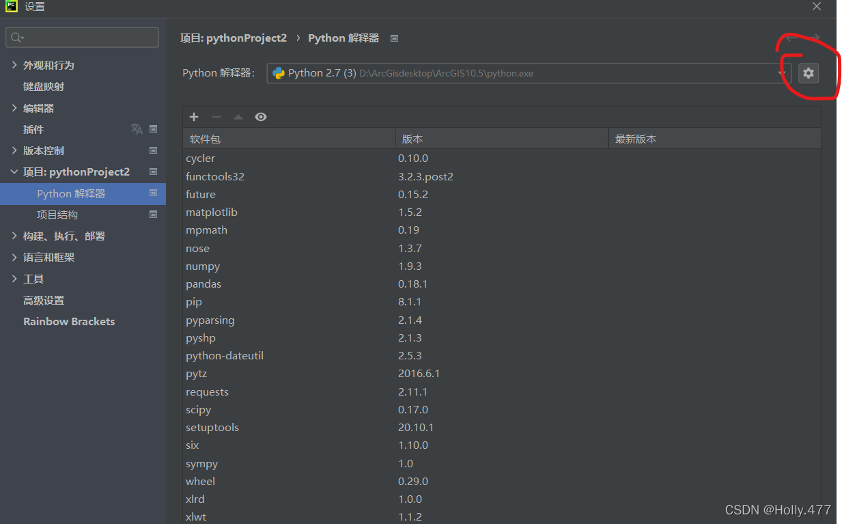Screen dimensions: 842x524
Task: Select the sympy package row
Action: [502, 463]
